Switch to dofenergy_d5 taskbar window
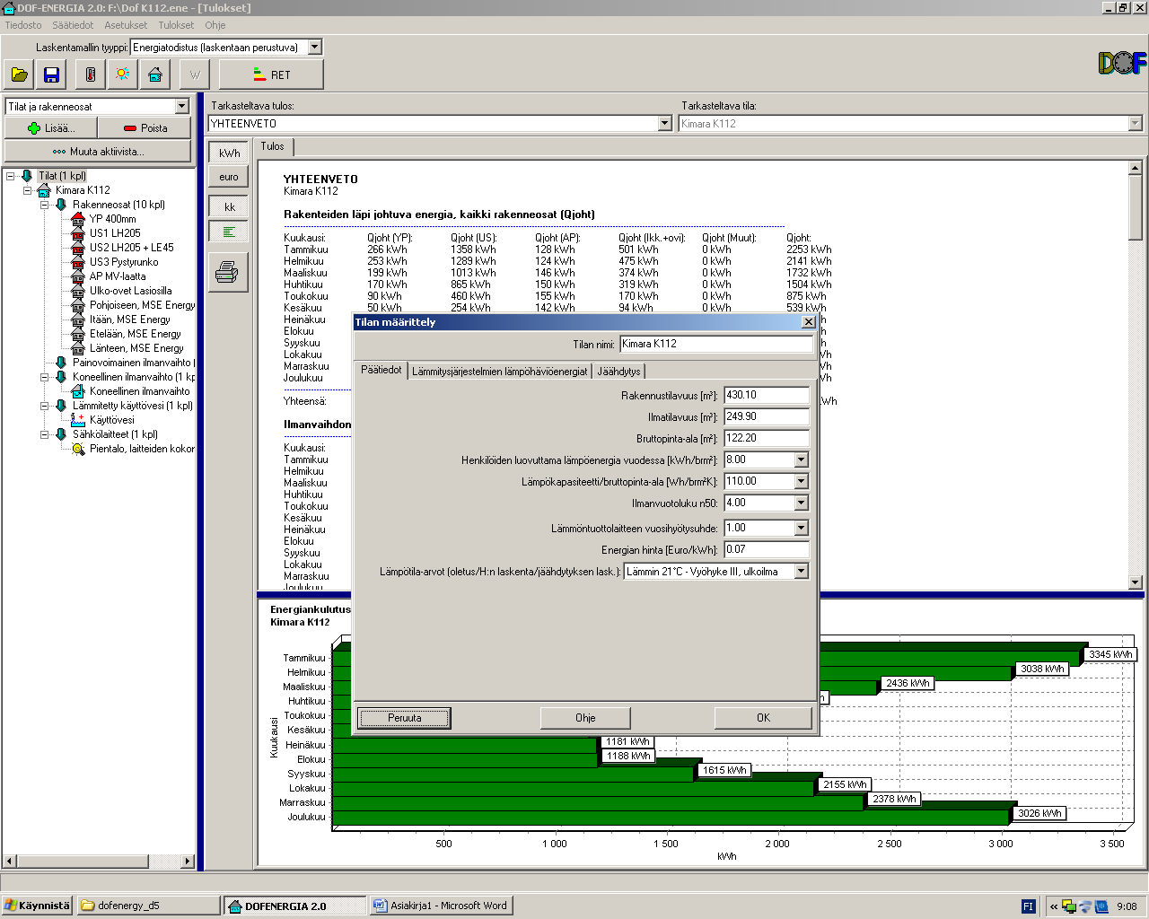This screenshot has height=919, width=1149. click(148, 906)
